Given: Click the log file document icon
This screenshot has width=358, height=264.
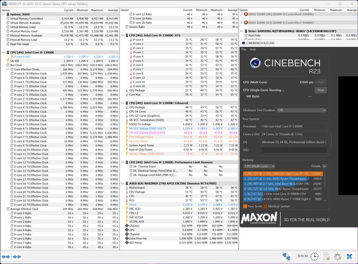Looking at the screenshot, I should pyautogui.click(x=326, y=257).
